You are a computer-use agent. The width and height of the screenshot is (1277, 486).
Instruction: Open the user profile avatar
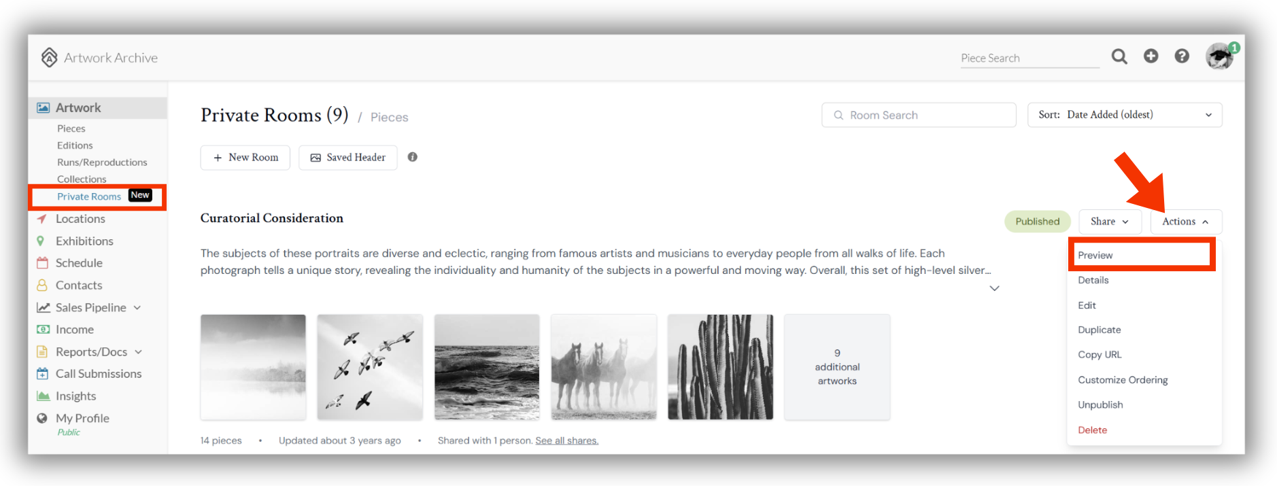[x=1220, y=56]
